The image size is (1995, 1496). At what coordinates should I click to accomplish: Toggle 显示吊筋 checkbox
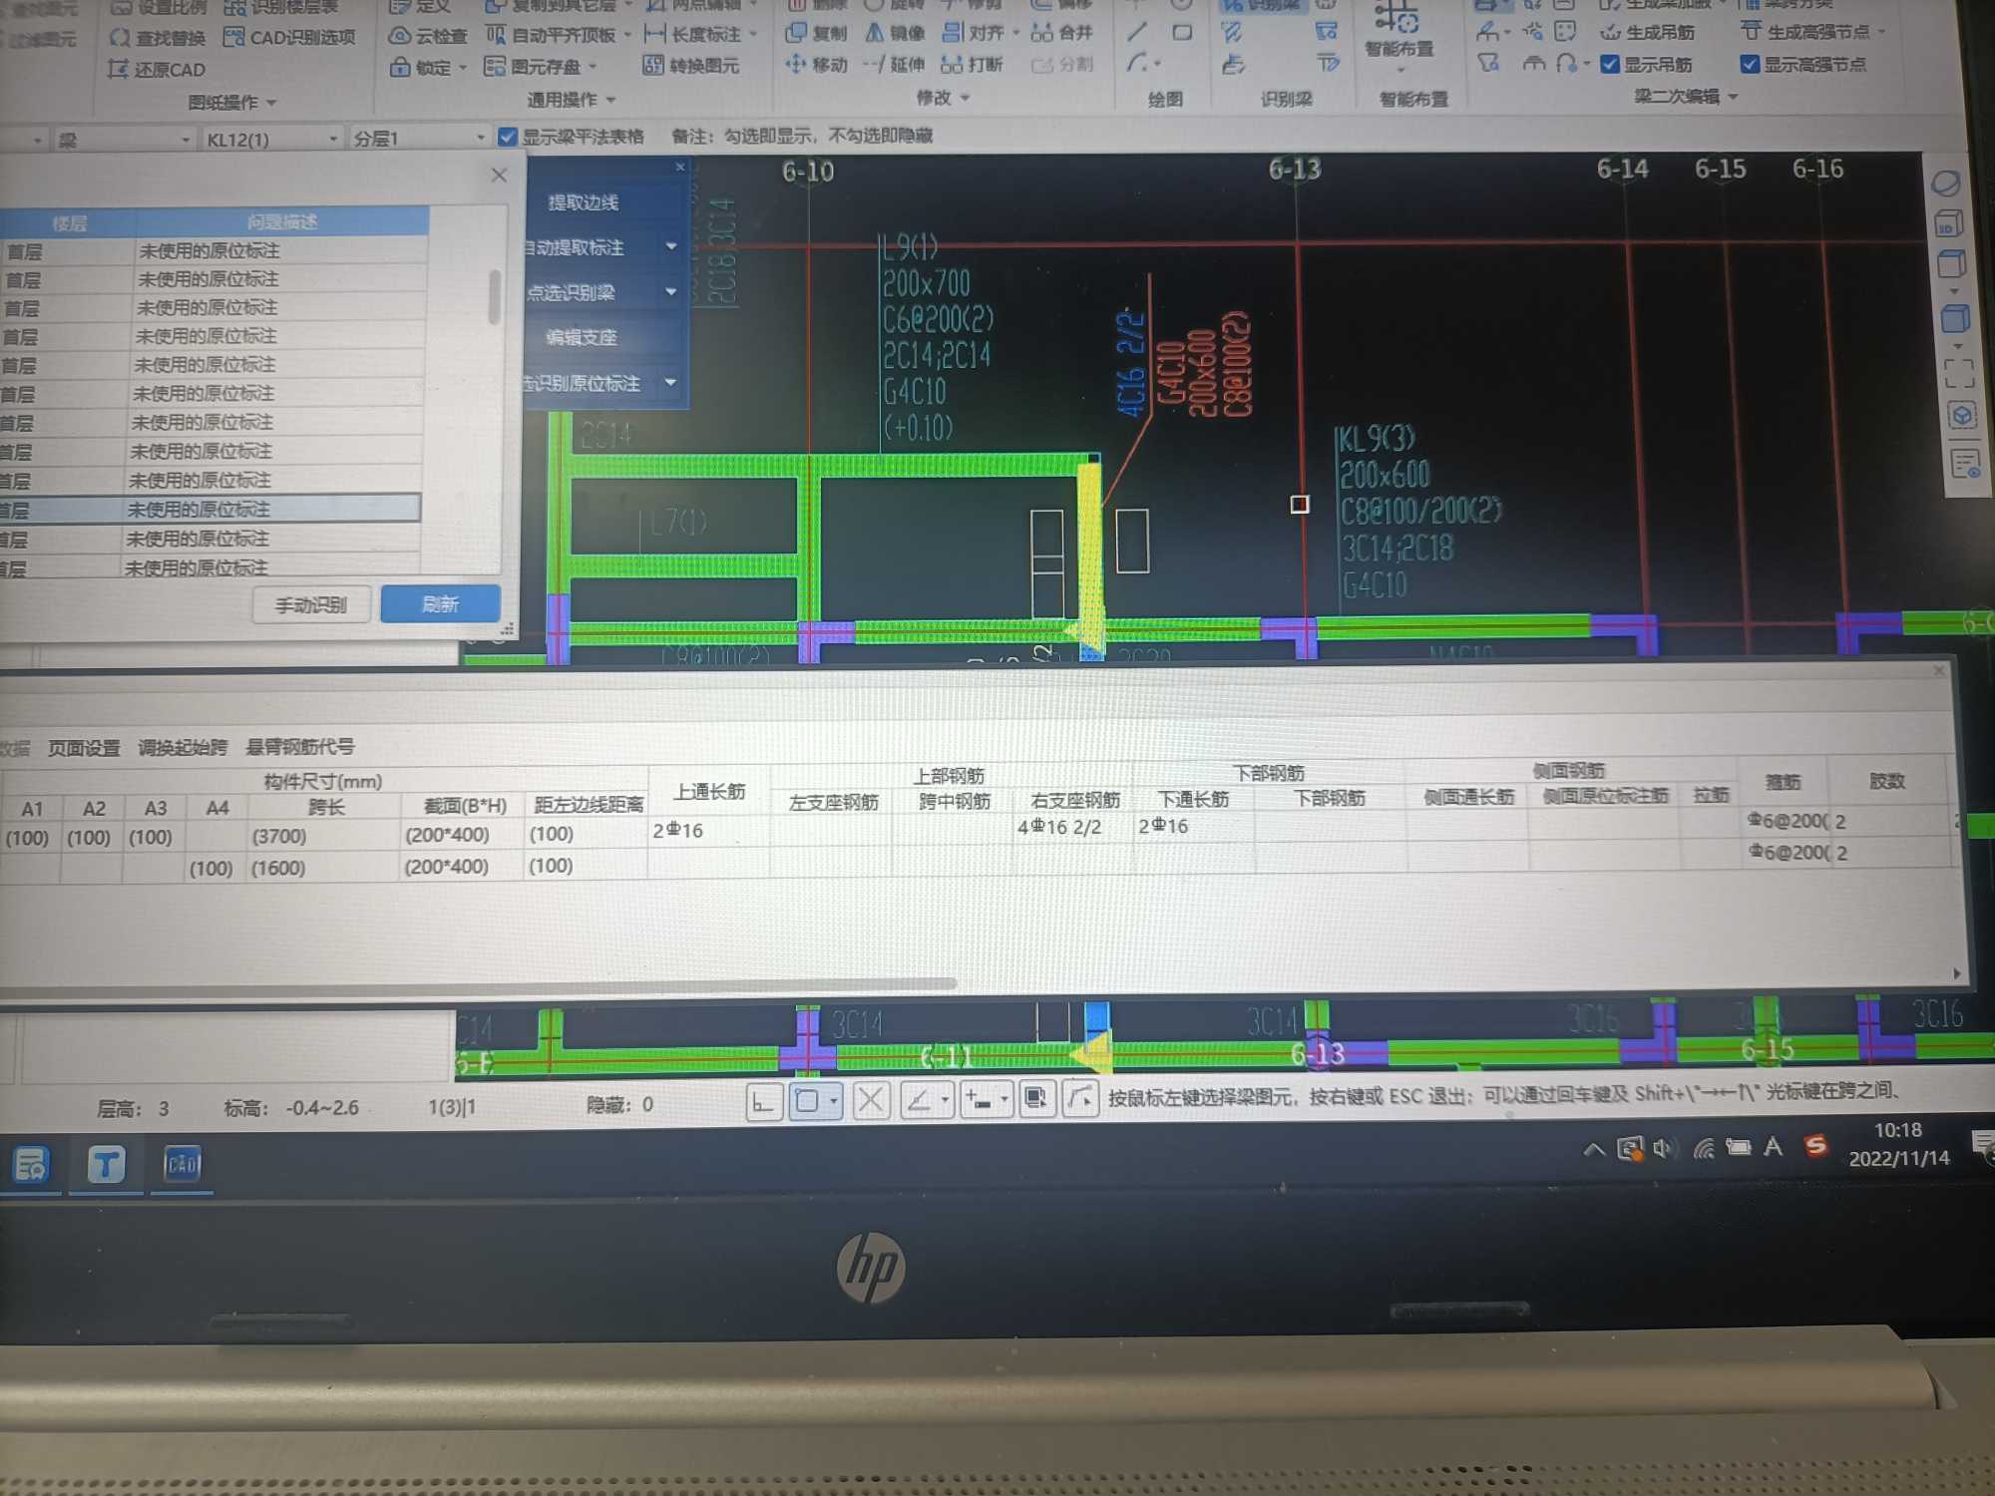click(1610, 65)
